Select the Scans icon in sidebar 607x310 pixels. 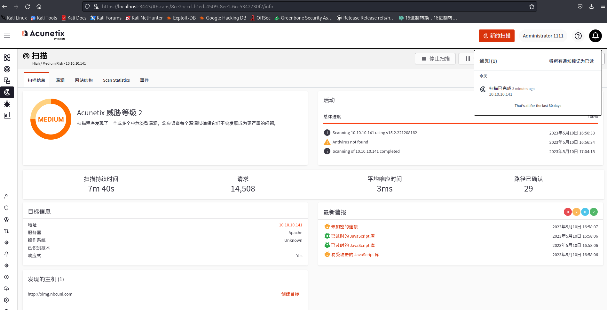(x=7, y=92)
